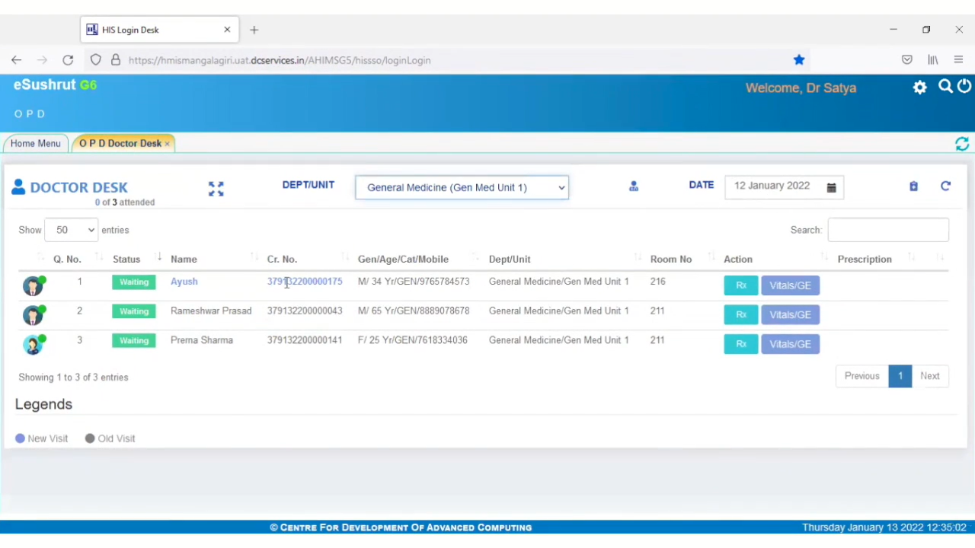This screenshot has height=548, width=975.
Task: Select the O P D Doctor Desk tab
Action: (x=120, y=143)
